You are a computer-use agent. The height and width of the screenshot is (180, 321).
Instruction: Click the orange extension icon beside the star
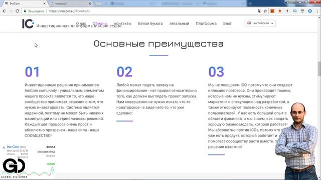(x=272, y=11)
